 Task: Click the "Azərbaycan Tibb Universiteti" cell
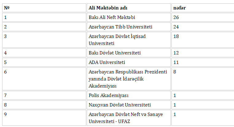pos(129,27)
